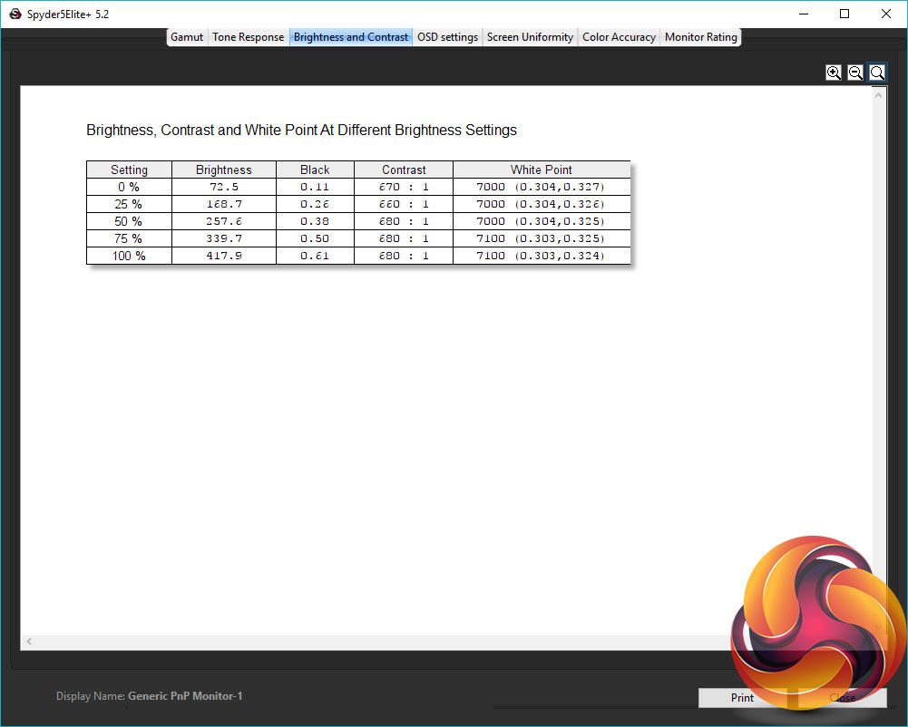The height and width of the screenshot is (727, 908).
Task: Switch to the Tone Response tab
Action: tap(248, 37)
